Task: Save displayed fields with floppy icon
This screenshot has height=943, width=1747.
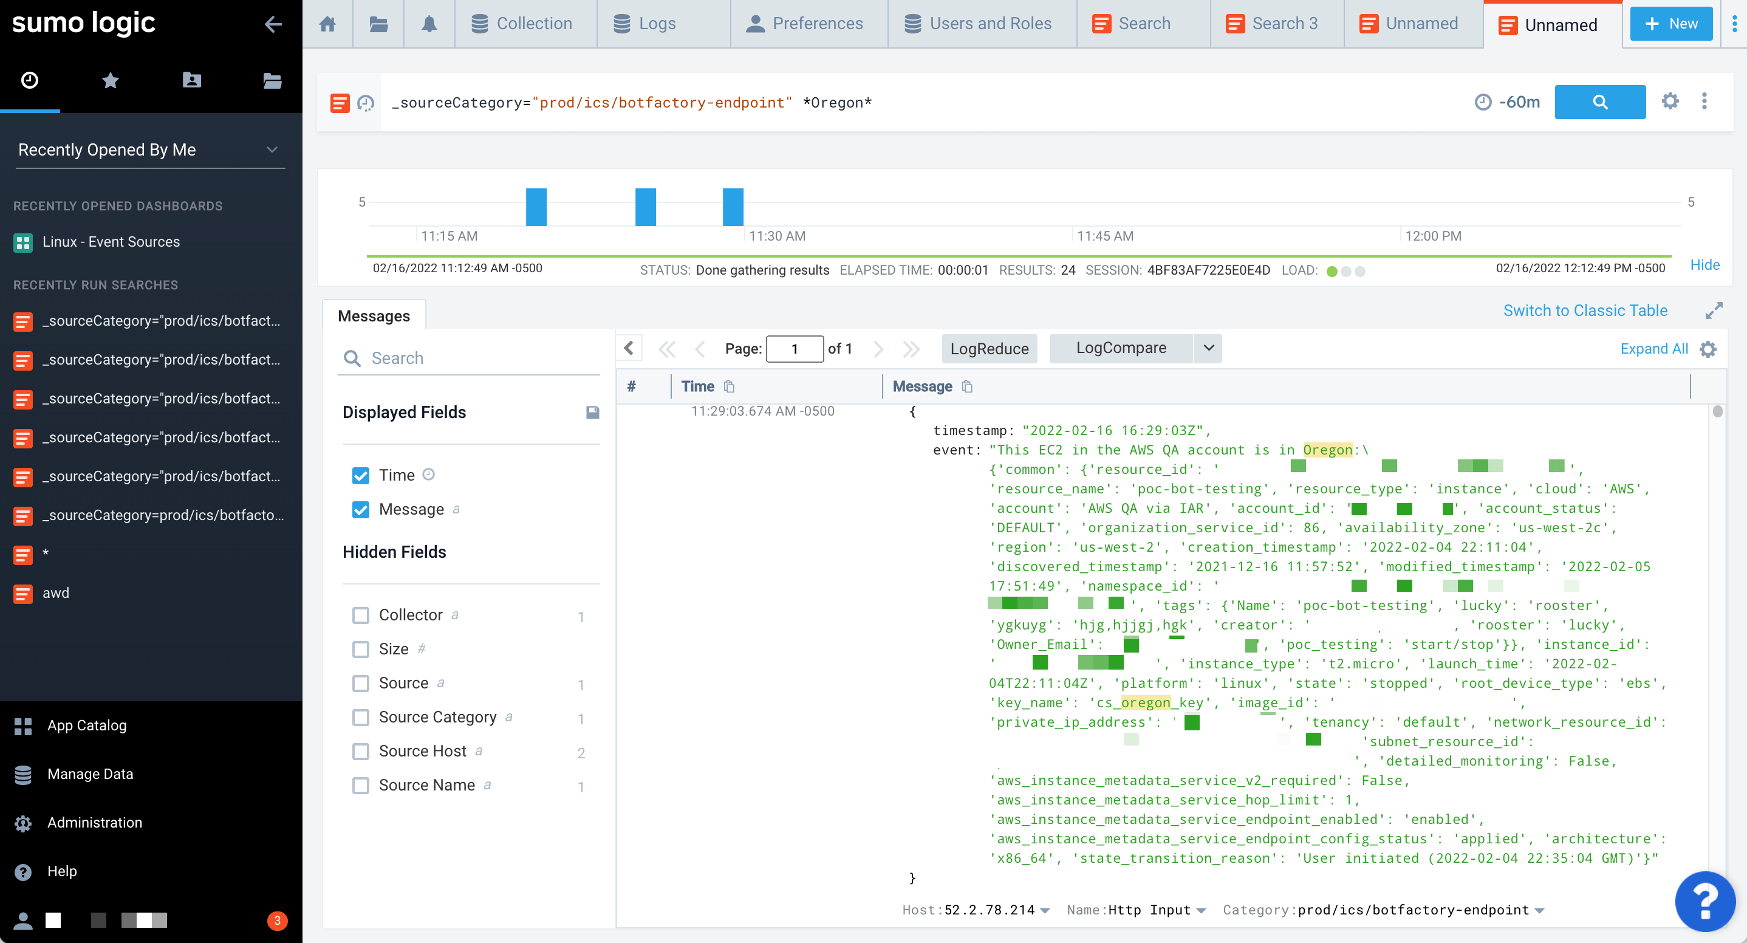Action: pos(592,412)
